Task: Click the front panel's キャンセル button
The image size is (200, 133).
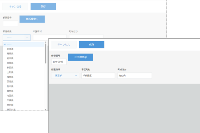Action: [x=63, y=45]
